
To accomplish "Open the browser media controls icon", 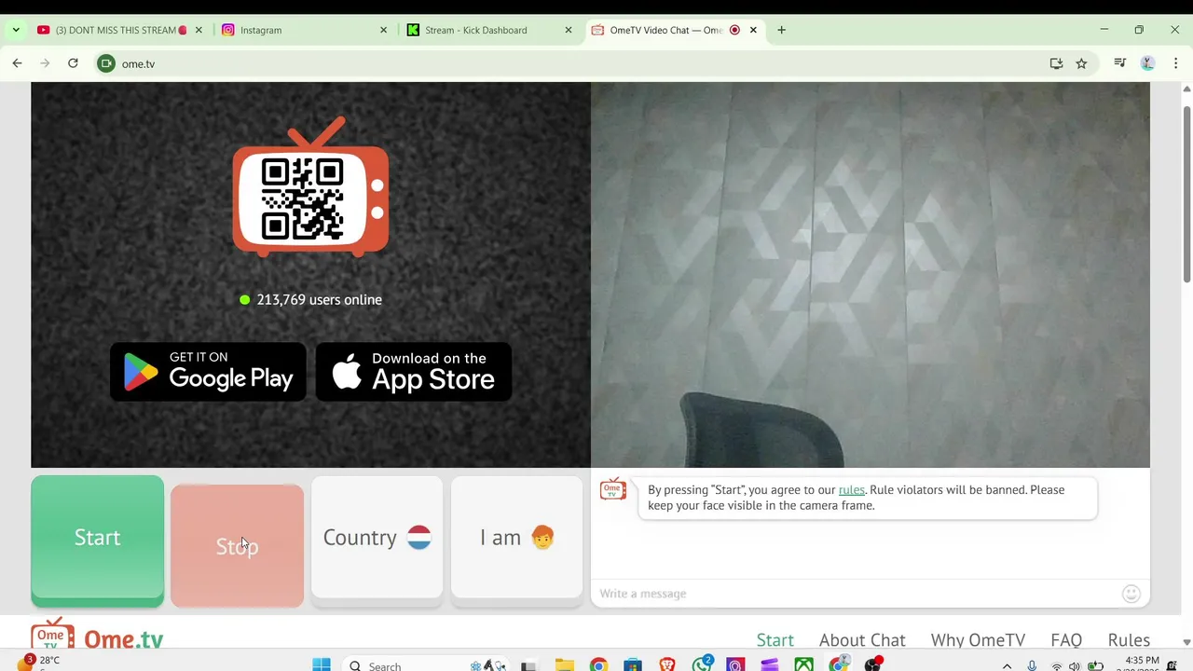I will pyautogui.click(x=1120, y=63).
